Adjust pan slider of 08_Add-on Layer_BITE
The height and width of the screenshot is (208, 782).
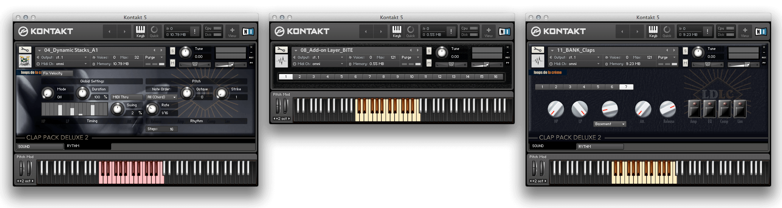(x=451, y=65)
